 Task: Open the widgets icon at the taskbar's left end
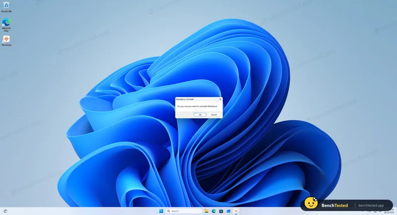[5, 211]
